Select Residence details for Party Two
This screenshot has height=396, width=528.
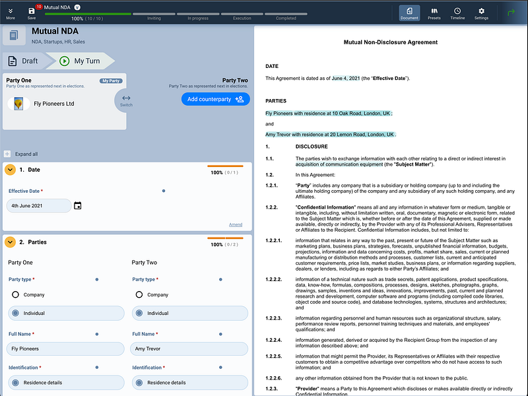pos(189,383)
